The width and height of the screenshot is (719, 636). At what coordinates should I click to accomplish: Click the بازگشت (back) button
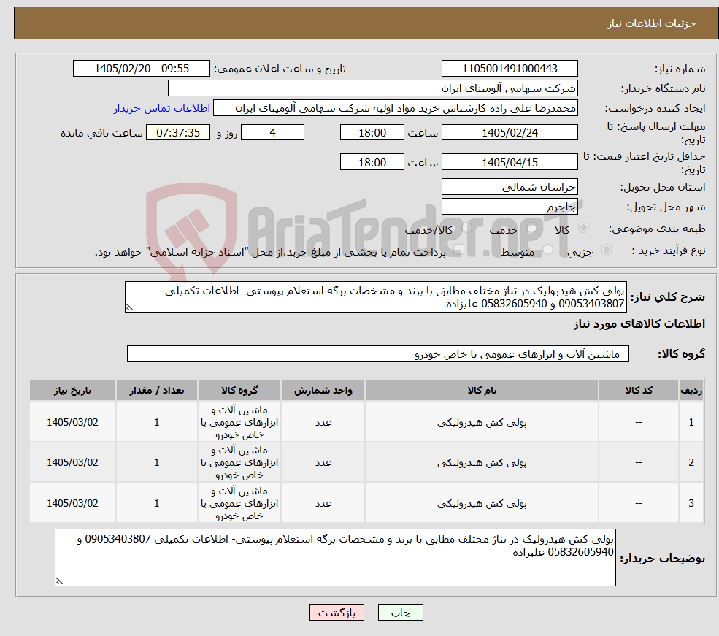click(x=337, y=613)
